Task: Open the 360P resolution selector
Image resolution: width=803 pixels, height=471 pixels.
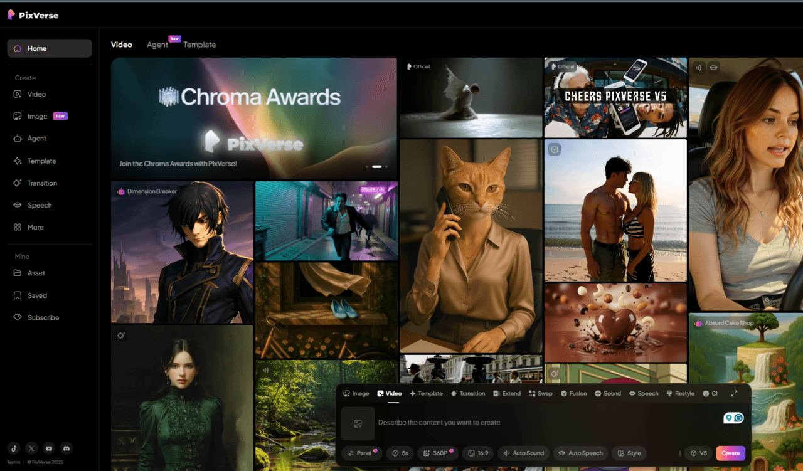Action: coord(436,453)
